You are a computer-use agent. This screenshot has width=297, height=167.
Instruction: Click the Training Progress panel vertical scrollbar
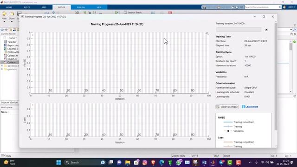(276, 77)
